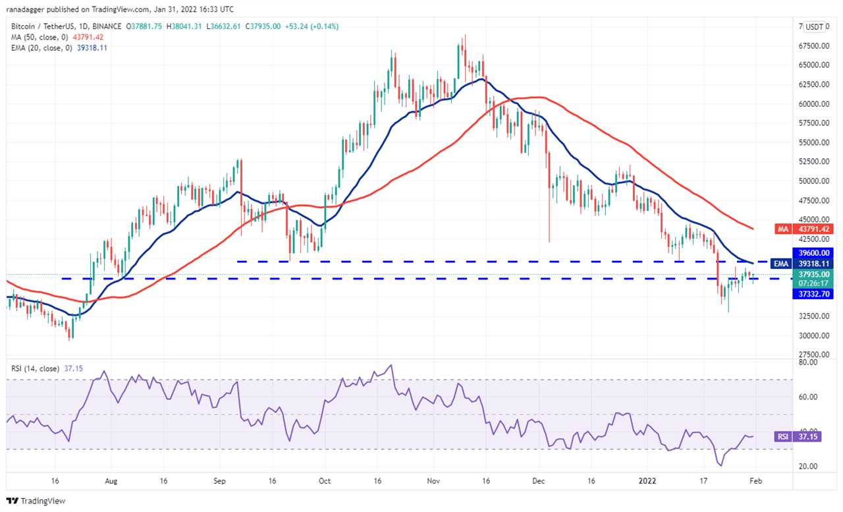Click the 45000.00 price axis label
Viewport: 843px width, 512px height.
click(x=815, y=219)
